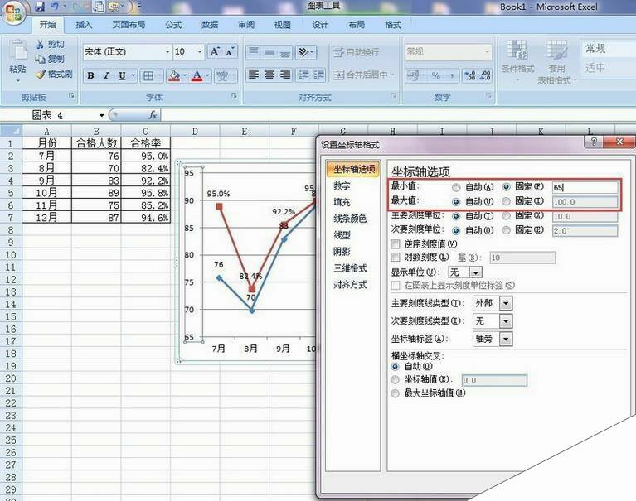
Task: Open 主要刻度线类型 dropdown
Action: tap(506, 303)
